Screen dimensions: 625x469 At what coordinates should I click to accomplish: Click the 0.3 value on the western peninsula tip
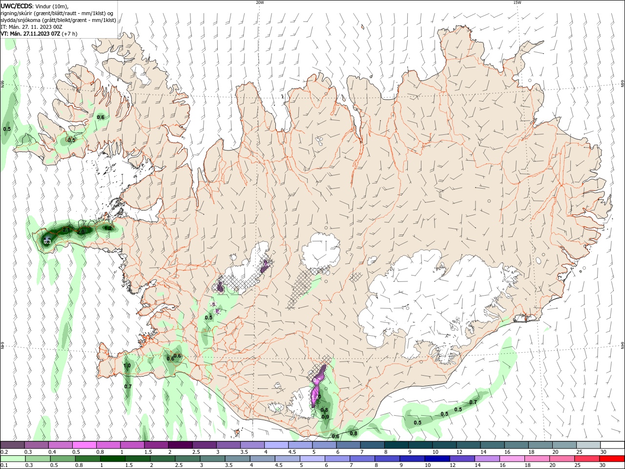click(47, 242)
